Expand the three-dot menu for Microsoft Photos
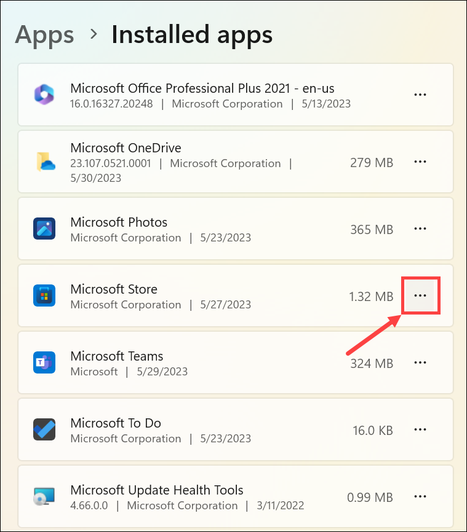467x532 pixels. tap(420, 229)
